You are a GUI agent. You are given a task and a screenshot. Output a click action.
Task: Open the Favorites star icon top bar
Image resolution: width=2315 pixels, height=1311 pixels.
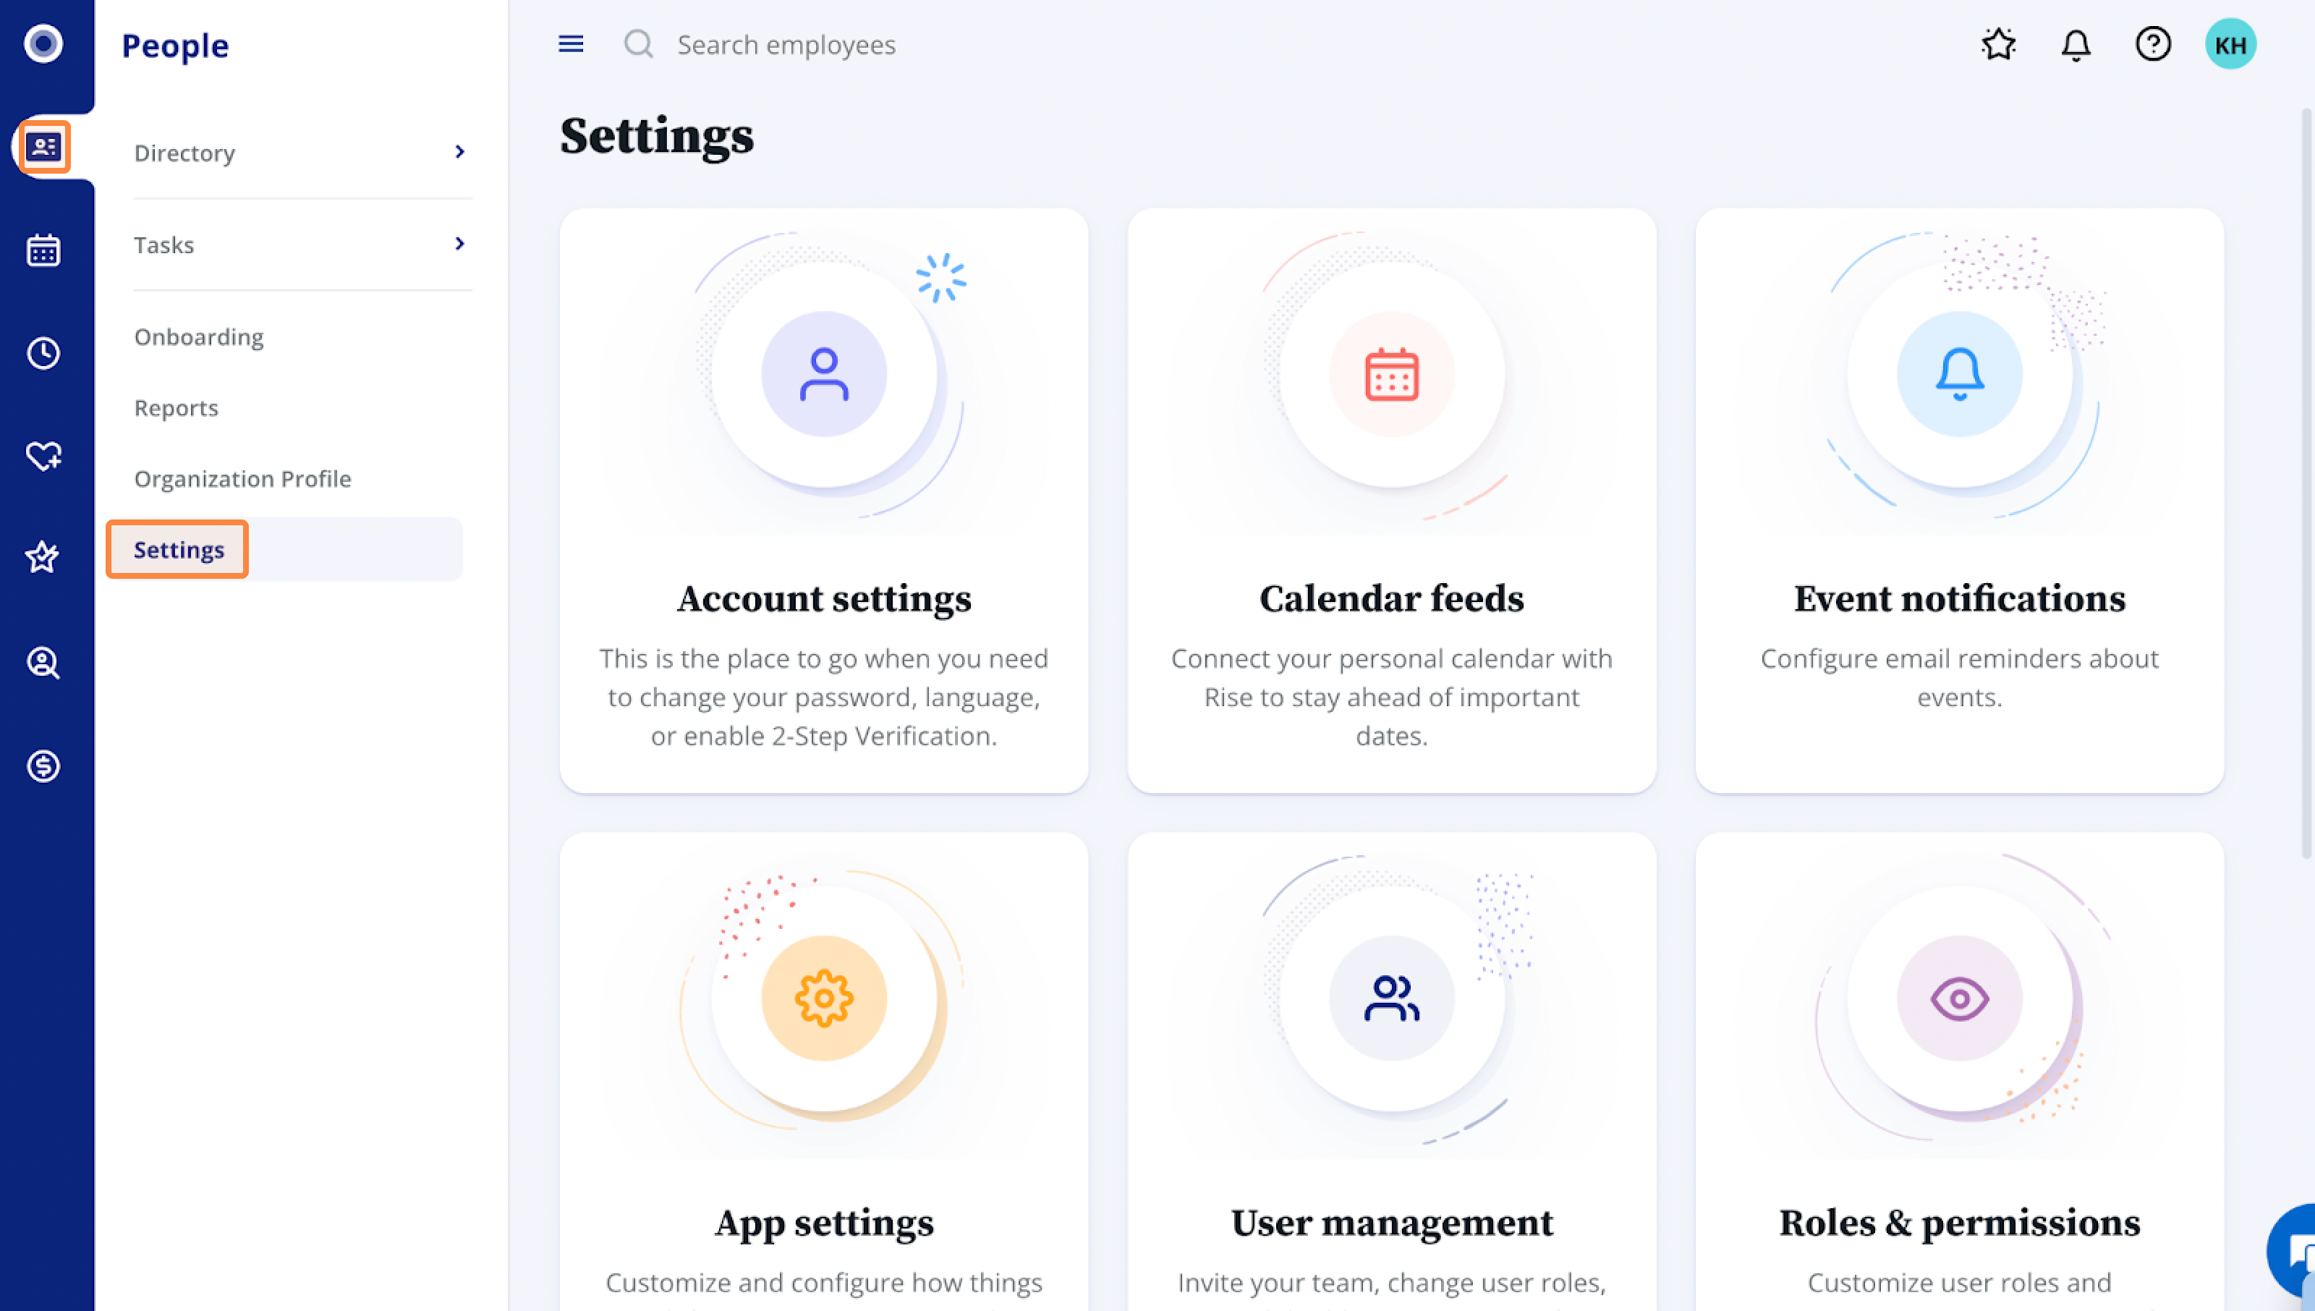(x=1999, y=43)
